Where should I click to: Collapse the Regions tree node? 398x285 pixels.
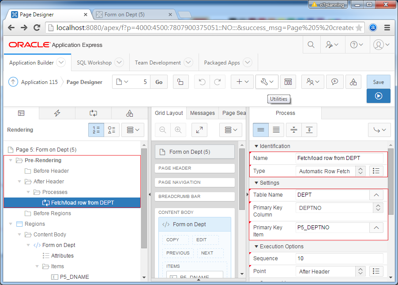point(11,224)
